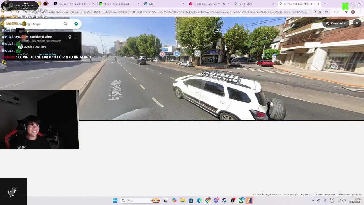Open directions using the blue arrow icon
Viewport: 364px width, 205px height.
76,24
